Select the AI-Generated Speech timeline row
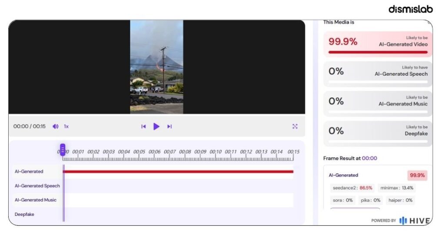This screenshot has width=445, height=241. point(153,186)
